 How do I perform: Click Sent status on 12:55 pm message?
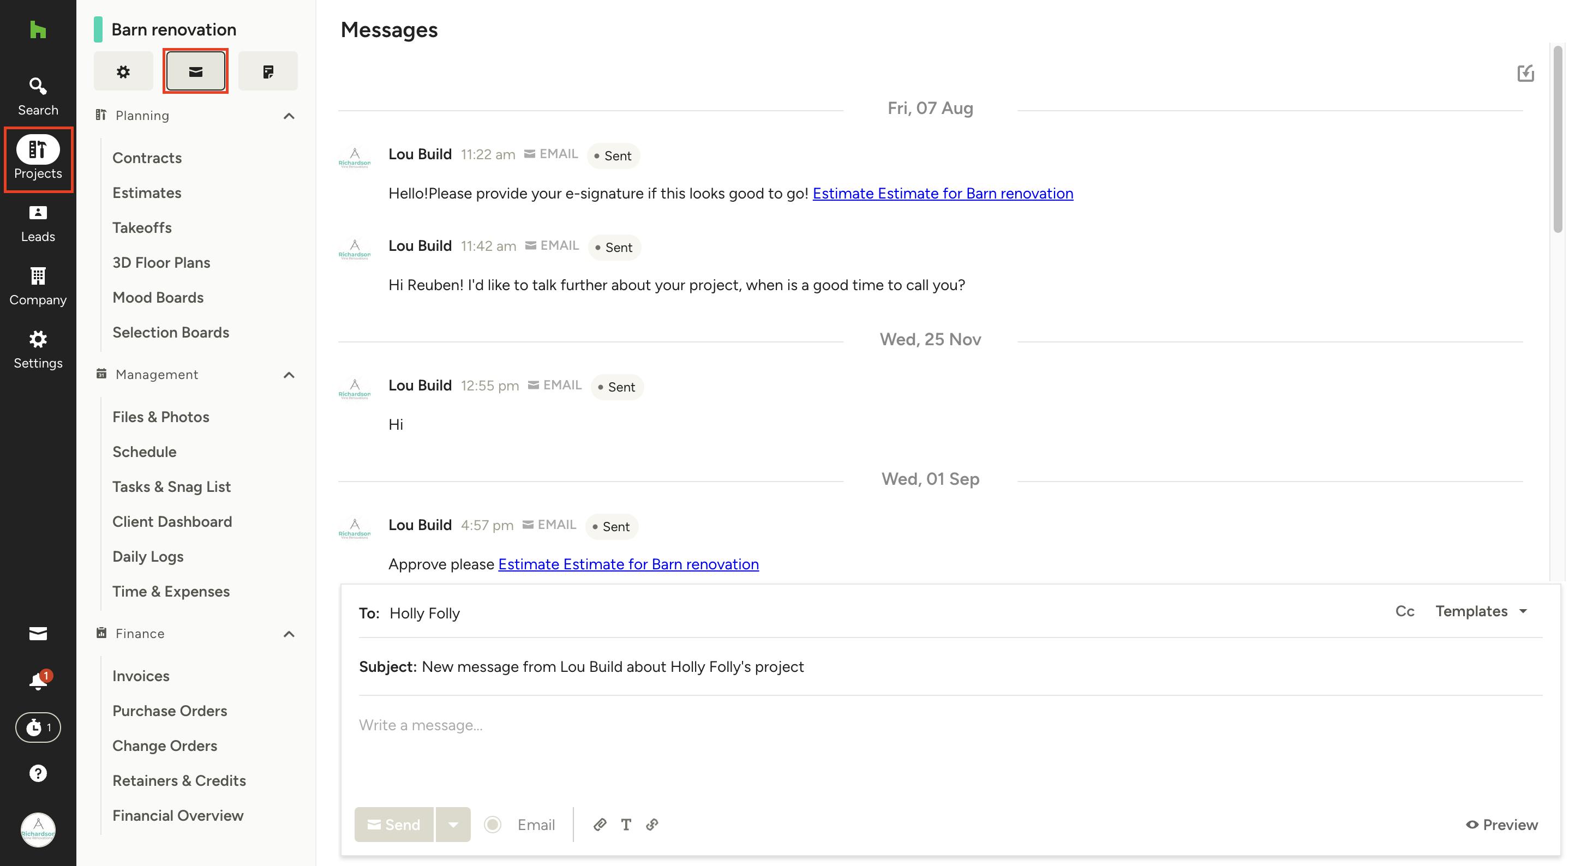pyautogui.click(x=617, y=387)
